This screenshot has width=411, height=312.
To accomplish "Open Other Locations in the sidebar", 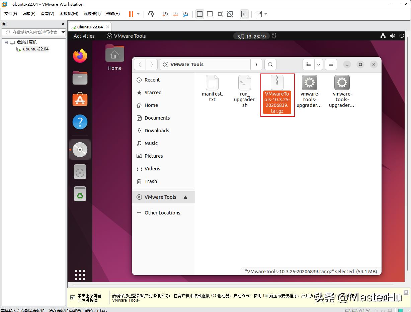I will pos(162,212).
